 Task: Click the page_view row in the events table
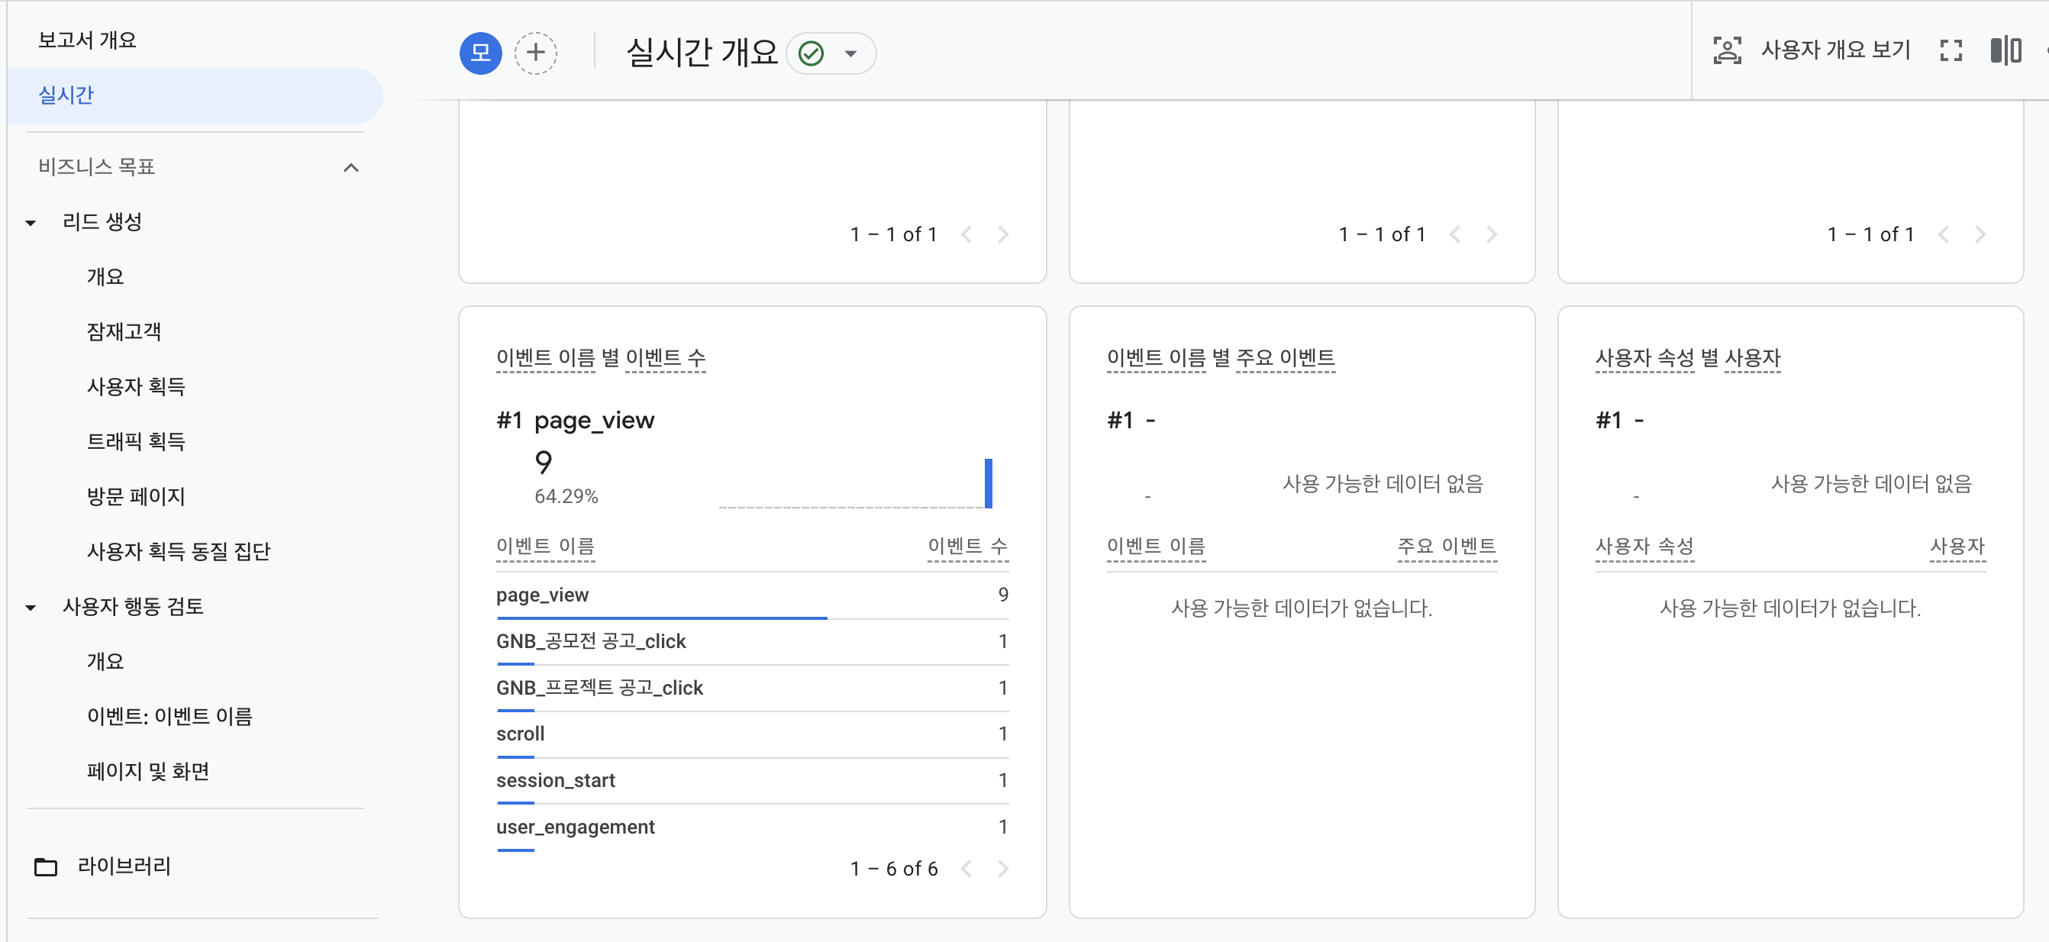543,595
